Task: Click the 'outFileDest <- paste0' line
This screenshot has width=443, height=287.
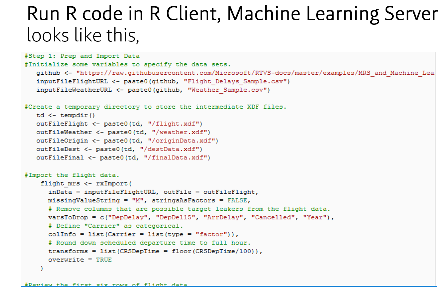Action: pos(119,149)
